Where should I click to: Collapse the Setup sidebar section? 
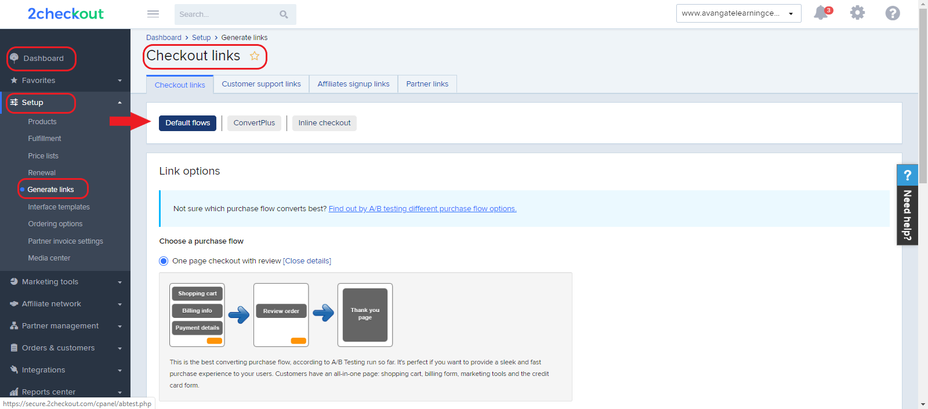point(65,103)
